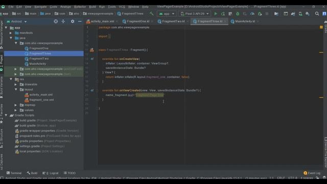Collapse the app module node

(6, 28)
